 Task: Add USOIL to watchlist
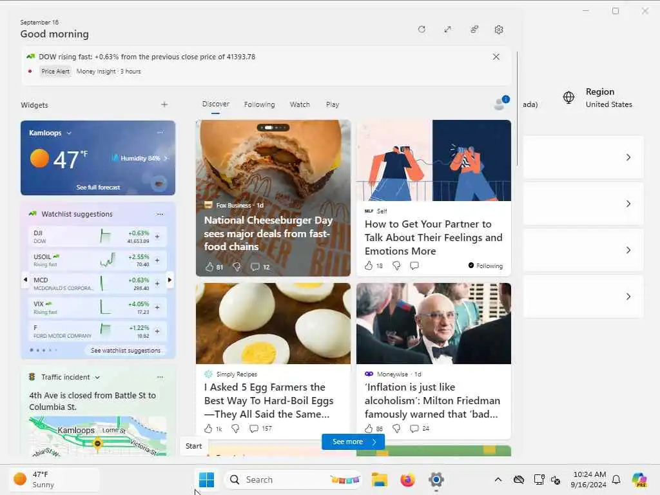pyautogui.click(x=157, y=260)
